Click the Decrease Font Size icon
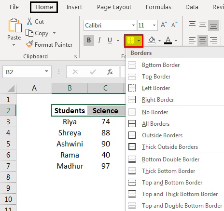 [174, 25]
